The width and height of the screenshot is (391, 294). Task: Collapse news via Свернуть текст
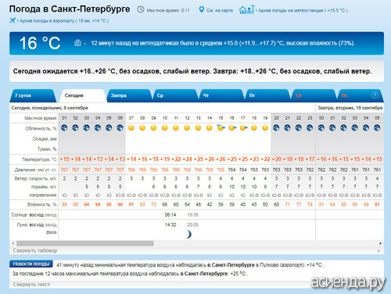pyautogui.click(x=31, y=285)
